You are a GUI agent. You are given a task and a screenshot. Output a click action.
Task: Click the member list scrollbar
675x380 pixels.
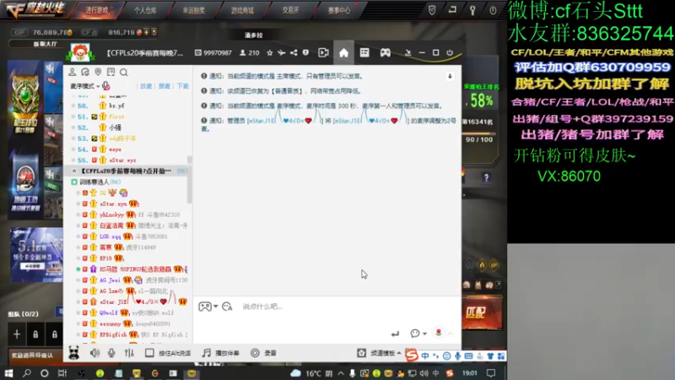tap(189, 179)
